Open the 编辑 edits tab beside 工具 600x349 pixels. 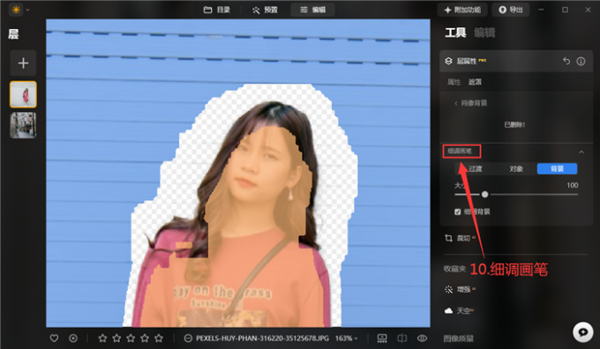coord(484,33)
